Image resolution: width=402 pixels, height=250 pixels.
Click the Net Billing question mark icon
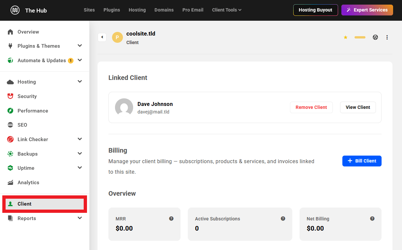point(372,218)
